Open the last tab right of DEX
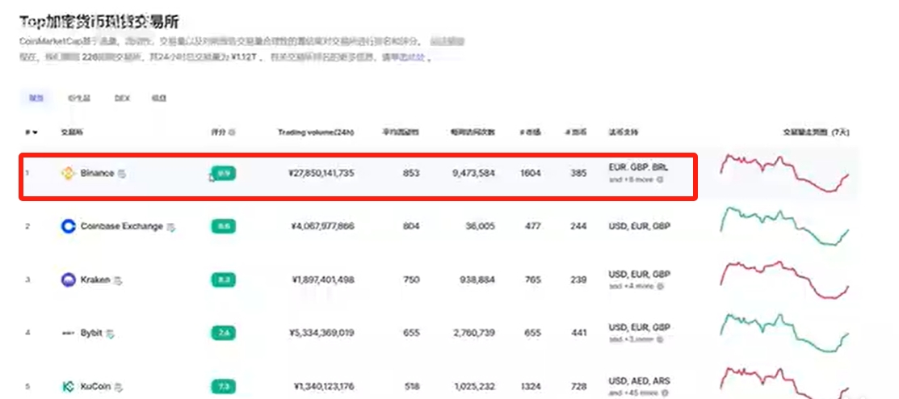The image size is (899, 399). point(159,98)
